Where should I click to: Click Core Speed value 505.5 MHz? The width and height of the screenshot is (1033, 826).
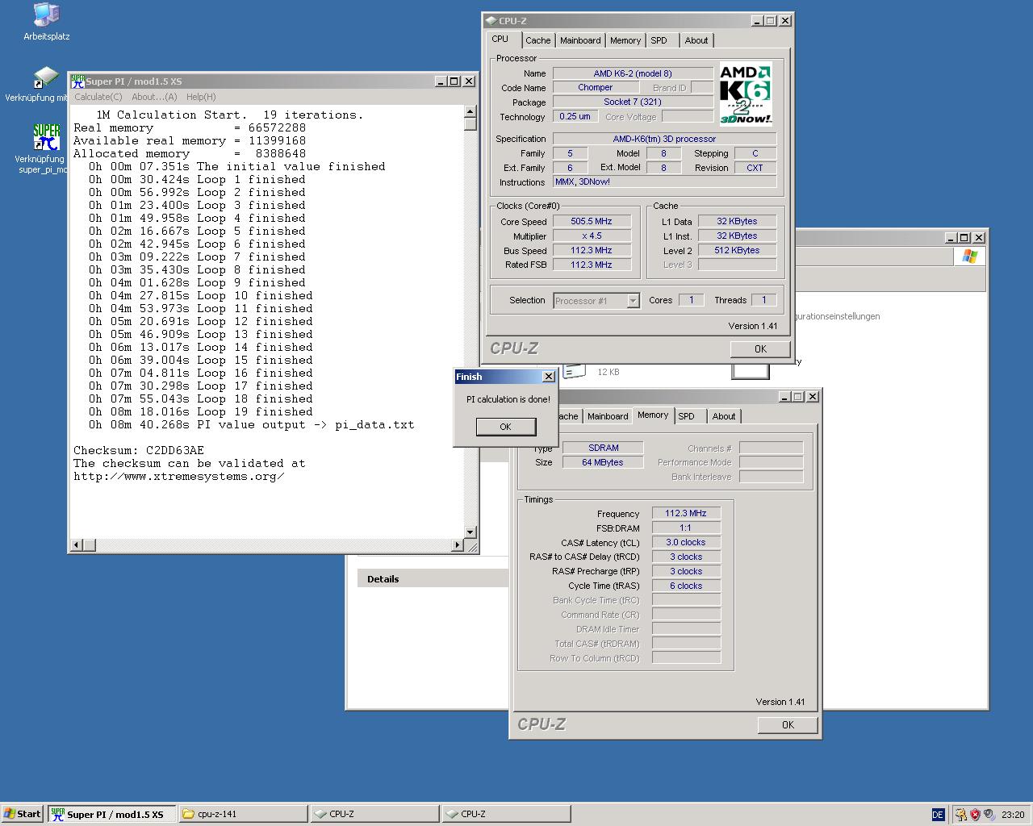coord(592,221)
